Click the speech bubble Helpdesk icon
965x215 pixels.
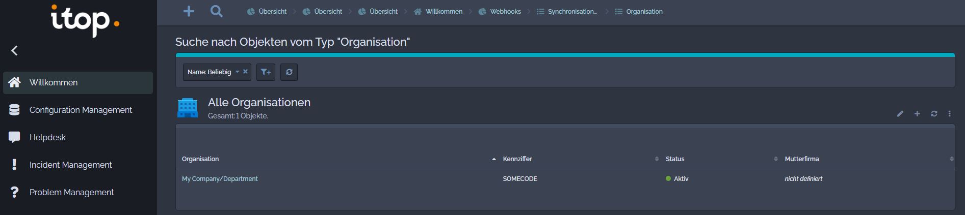point(14,137)
